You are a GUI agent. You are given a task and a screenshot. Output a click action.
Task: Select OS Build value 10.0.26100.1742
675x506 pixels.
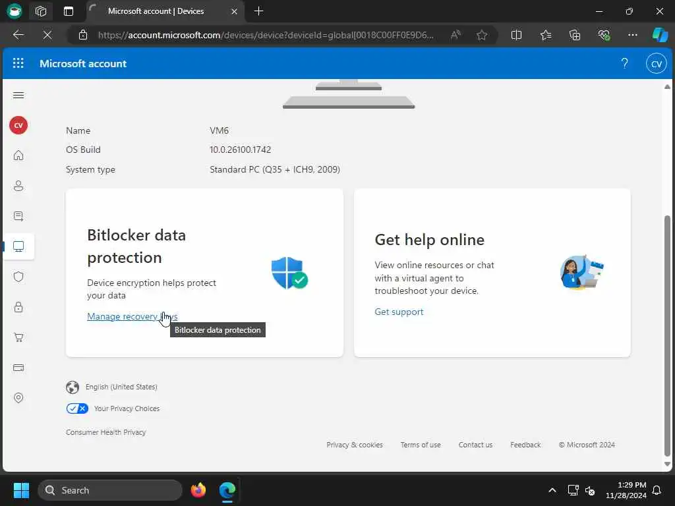(240, 150)
